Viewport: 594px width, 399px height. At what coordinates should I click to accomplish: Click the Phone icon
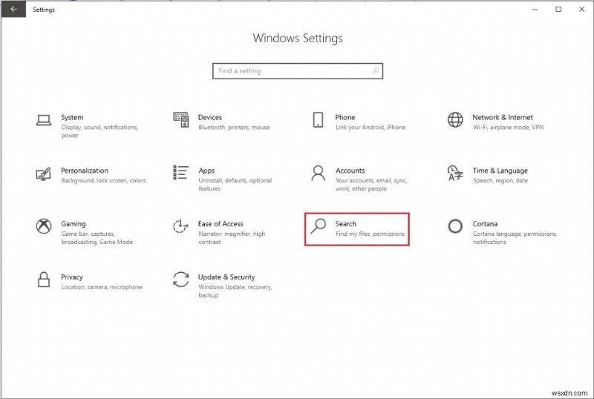[319, 119]
